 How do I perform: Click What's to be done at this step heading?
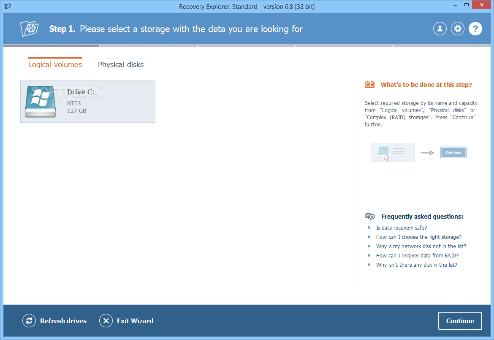click(426, 85)
